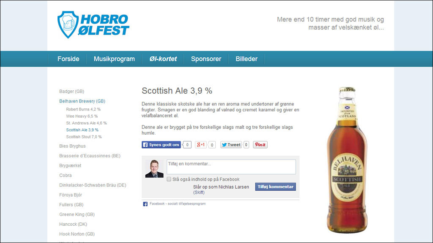Open Scottish Stout 7,0 % page
This screenshot has width=433, height=243.
click(x=84, y=137)
